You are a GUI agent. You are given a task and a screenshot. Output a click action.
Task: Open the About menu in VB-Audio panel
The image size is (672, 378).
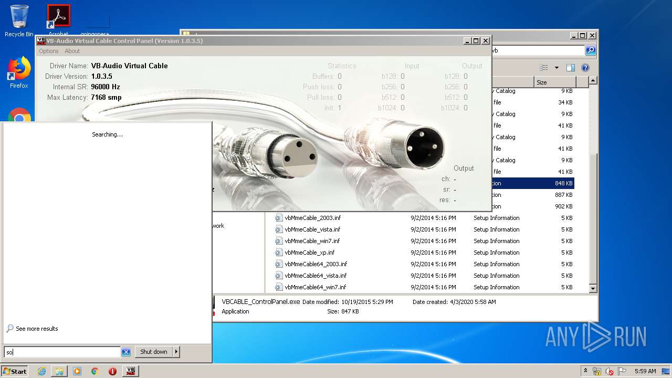click(72, 51)
